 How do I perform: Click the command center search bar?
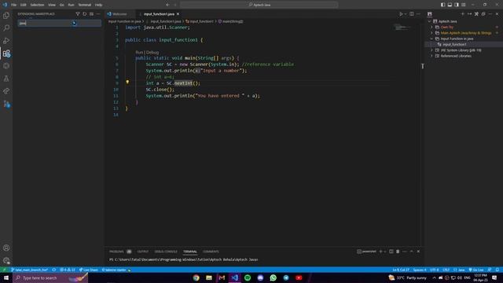tap(259, 5)
